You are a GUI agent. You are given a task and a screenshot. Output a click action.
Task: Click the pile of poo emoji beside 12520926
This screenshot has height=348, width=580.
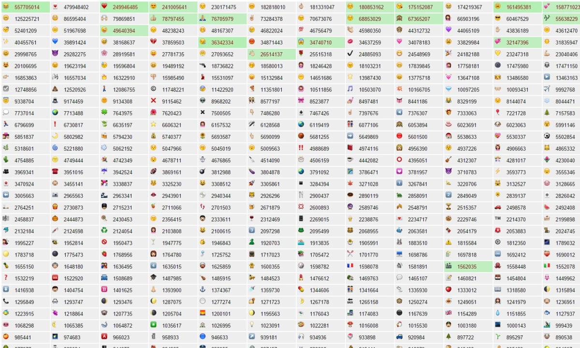(x=55, y=89)
